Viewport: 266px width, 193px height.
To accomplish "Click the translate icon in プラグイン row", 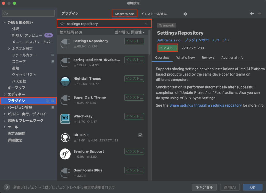I will (48, 101).
